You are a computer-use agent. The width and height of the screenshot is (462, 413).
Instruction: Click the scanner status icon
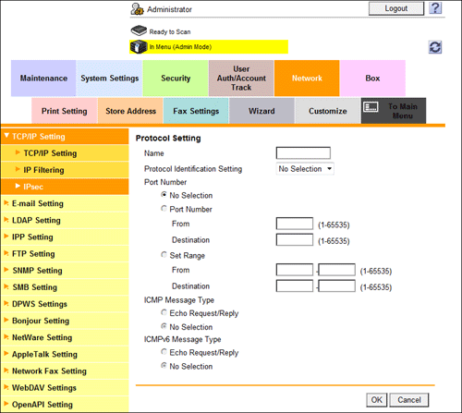(139, 30)
